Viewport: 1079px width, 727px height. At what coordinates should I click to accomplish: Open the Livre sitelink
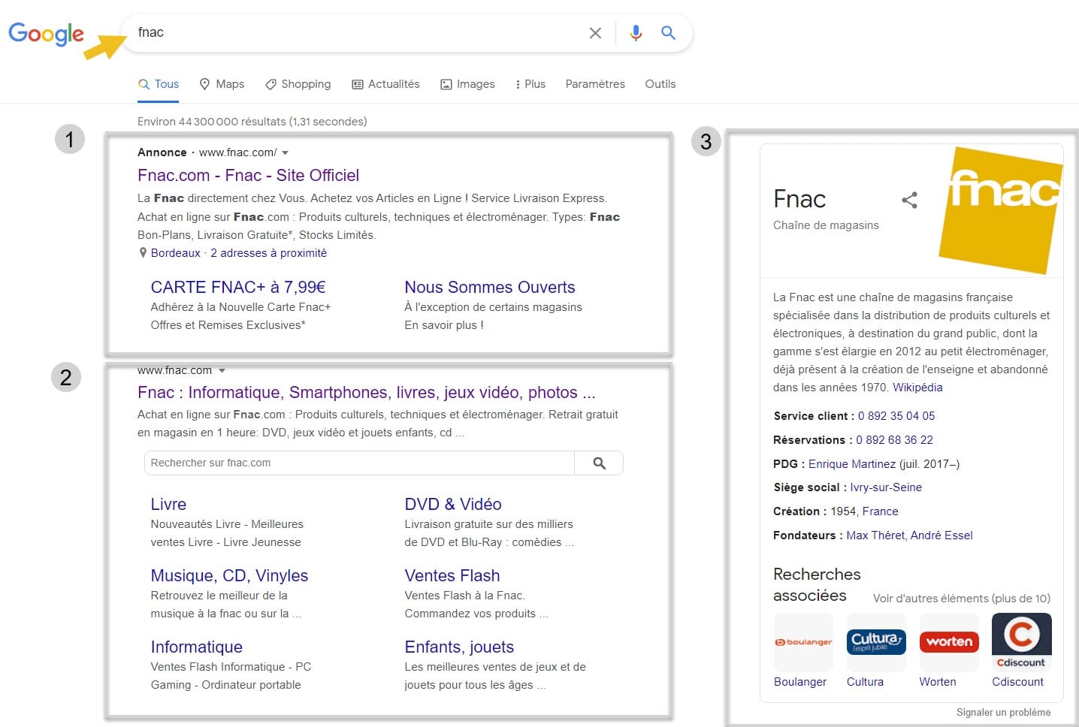click(168, 504)
